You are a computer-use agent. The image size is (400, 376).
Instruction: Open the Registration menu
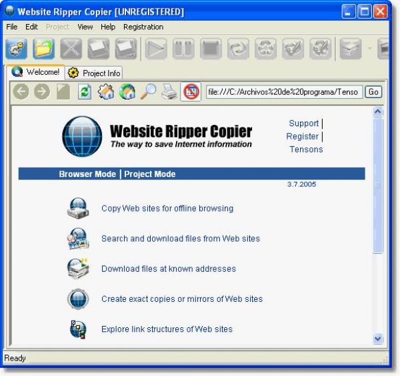click(x=143, y=27)
